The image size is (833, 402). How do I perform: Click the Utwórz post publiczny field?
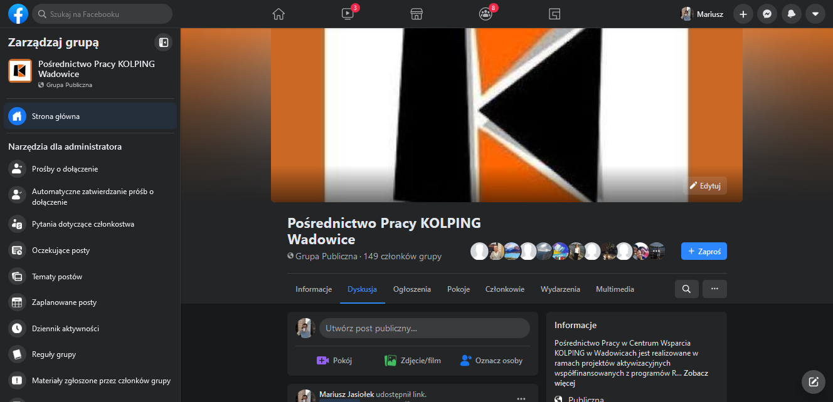(x=424, y=328)
